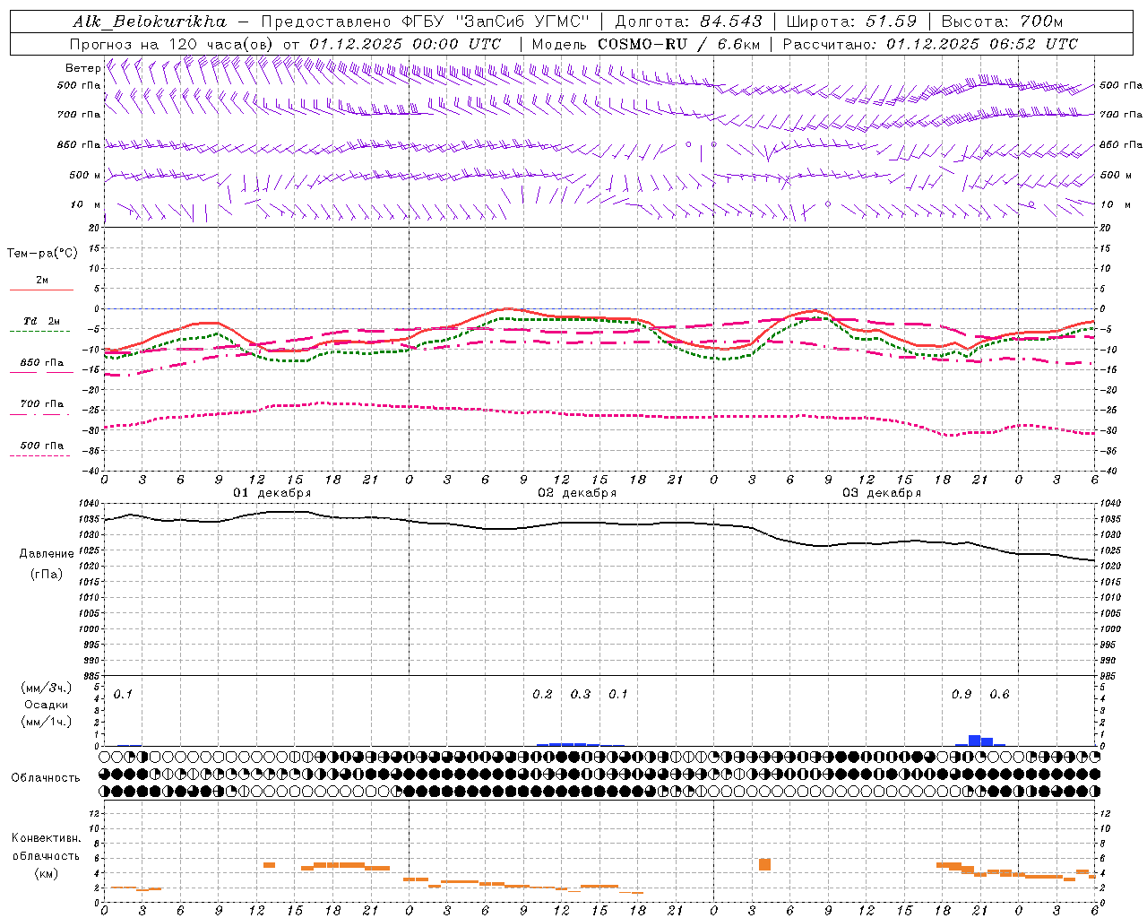Image resolution: width=1147 pixels, height=918 pixels.
Task: Click the 0.9 precipitation value
Action: pyautogui.click(x=962, y=695)
